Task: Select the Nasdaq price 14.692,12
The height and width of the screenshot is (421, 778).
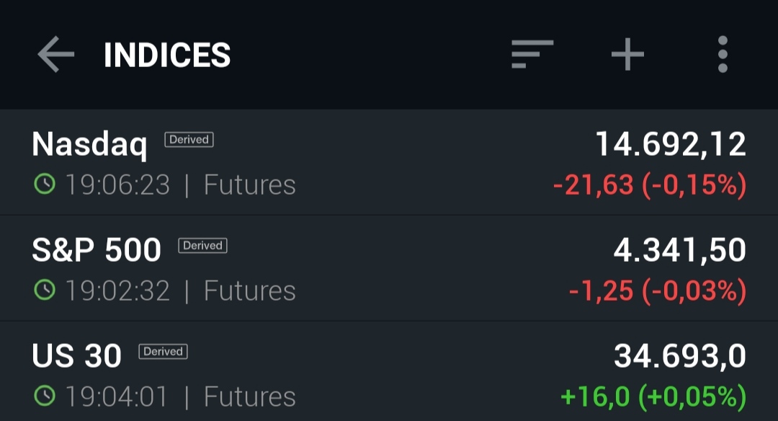Action: pyautogui.click(x=670, y=145)
